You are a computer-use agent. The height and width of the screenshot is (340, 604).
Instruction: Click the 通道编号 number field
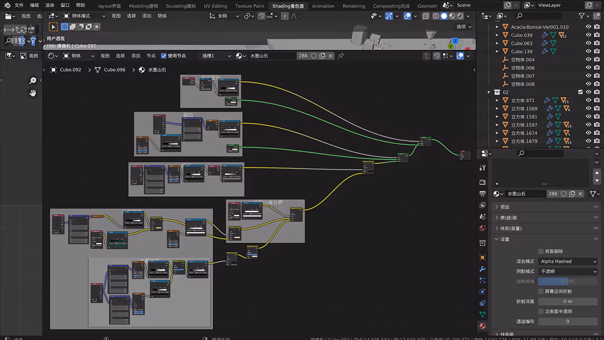(567, 321)
